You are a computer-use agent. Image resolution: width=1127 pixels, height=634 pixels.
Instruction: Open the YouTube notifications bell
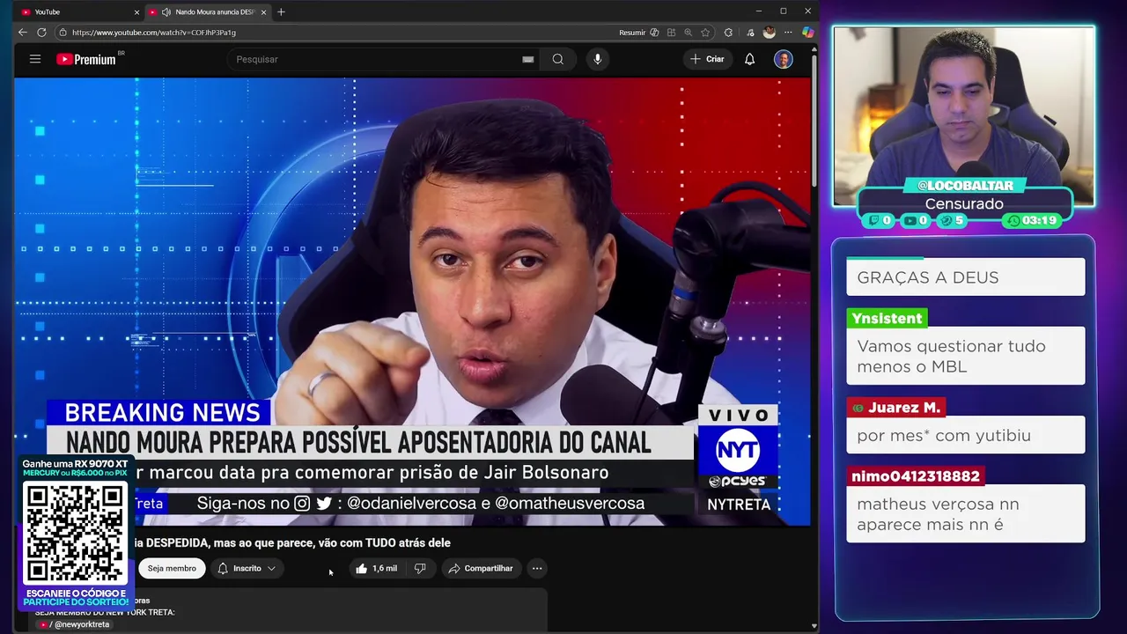pyautogui.click(x=749, y=59)
